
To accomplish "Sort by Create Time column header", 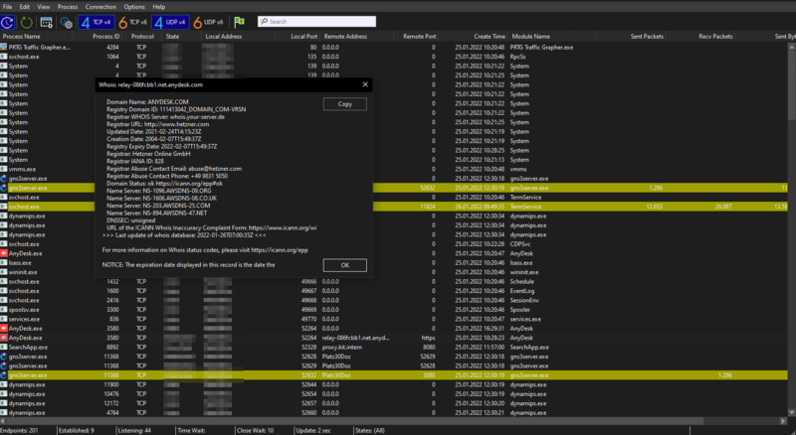I will pos(490,36).
